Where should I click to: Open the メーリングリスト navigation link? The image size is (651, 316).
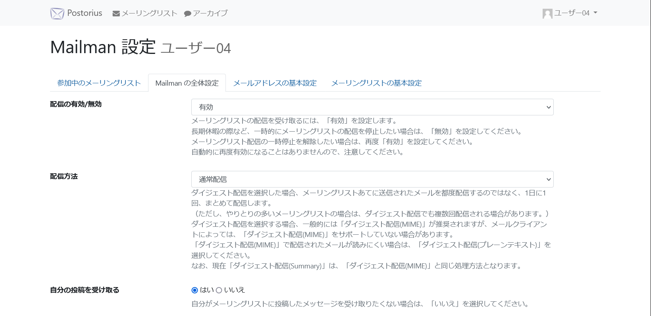pos(145,13)
